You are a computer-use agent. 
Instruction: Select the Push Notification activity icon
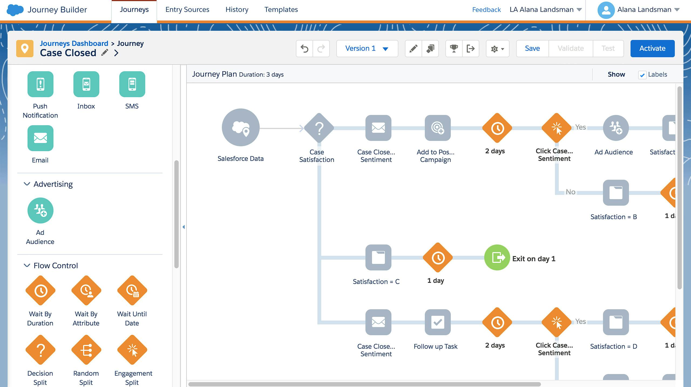40,84
